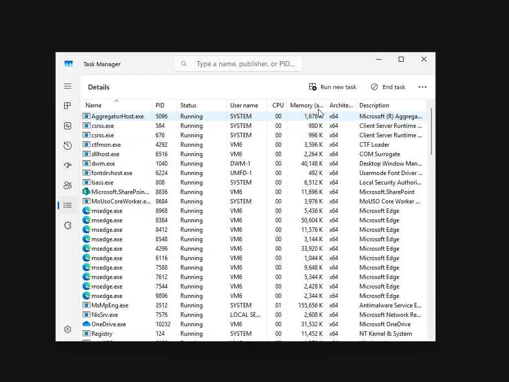Viewport: 509px width, 382px height.
Task: Click NT Kernel & System description
Action: pos(385,333)
